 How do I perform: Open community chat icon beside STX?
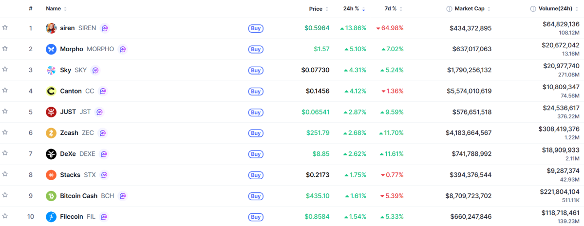pos(104,175)
